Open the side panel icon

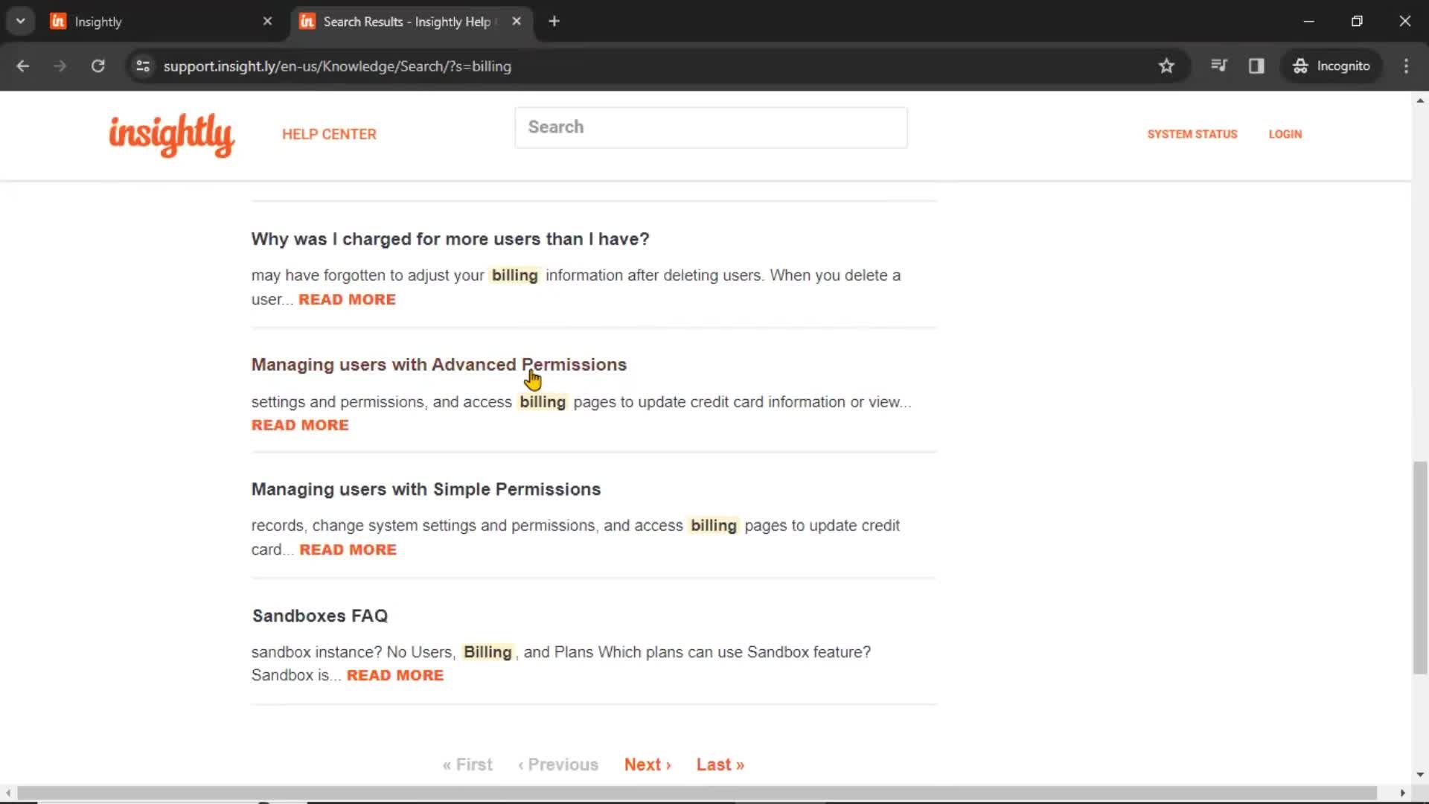click(x=1256, y=66)
